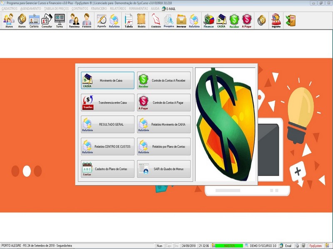Open the FINANCEIRO menu
Image resolution: width=333 pixels, height=249 pixels.
[99, 9]
